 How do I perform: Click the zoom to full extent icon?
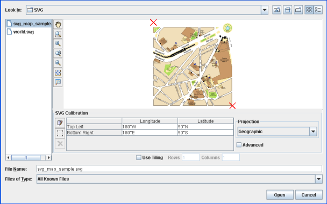tap(58, 72)
